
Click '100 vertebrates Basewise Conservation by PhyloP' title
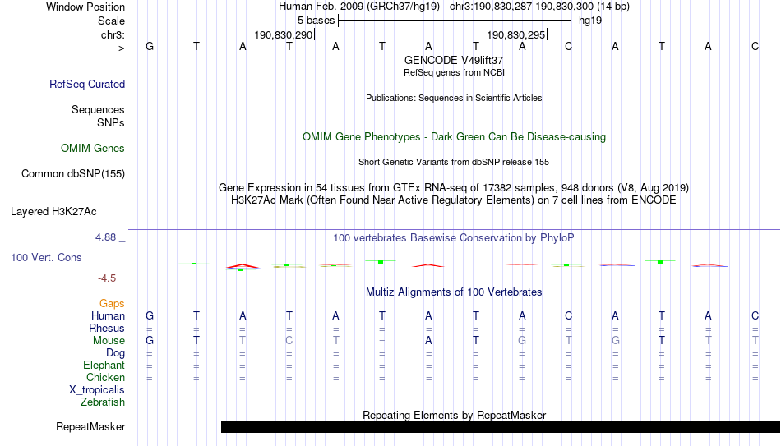(454, 238)
